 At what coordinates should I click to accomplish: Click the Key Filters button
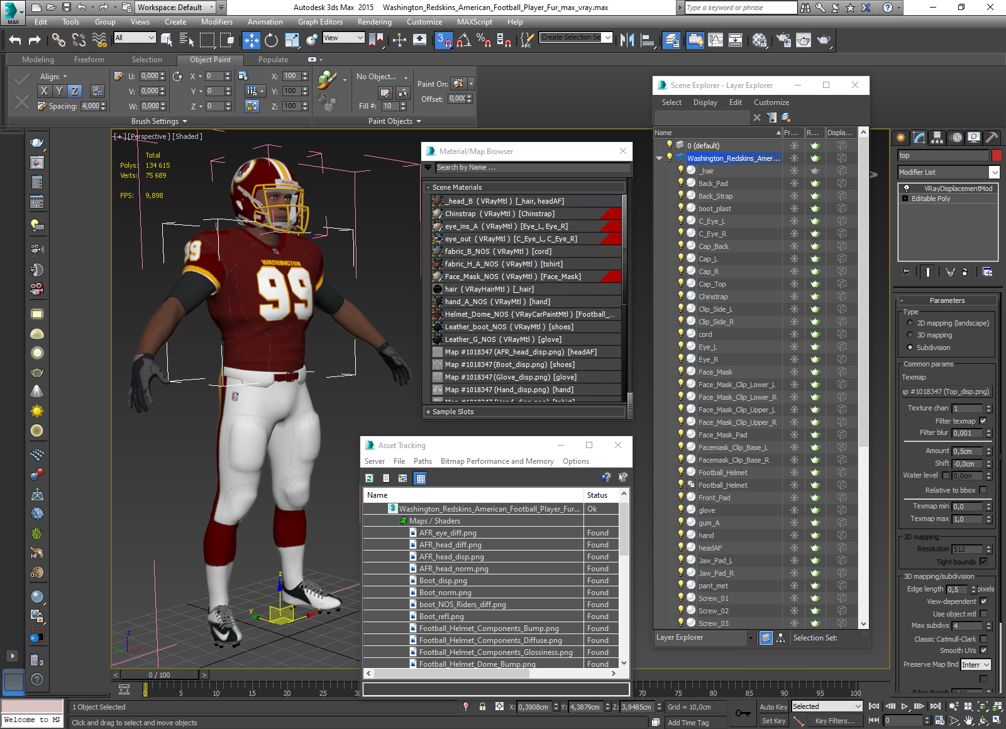coord(834,721)
